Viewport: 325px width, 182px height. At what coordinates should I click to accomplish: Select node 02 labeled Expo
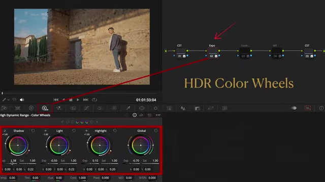tap(213, 53)
